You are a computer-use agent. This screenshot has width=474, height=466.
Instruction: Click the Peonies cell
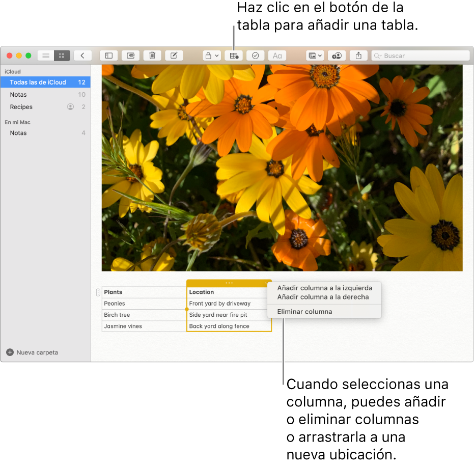144,304
